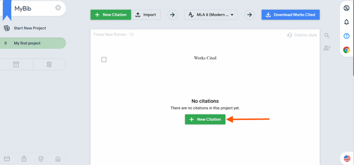Click the Citation style sort option
The height and width of the screenshot is (165, 354).
pyautogui.click(x=302, y=35)
